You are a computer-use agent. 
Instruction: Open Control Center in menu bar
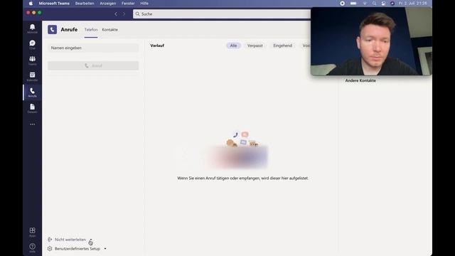click(x=384, y=4)
